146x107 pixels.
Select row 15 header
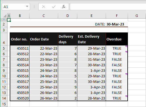point(4,104)
